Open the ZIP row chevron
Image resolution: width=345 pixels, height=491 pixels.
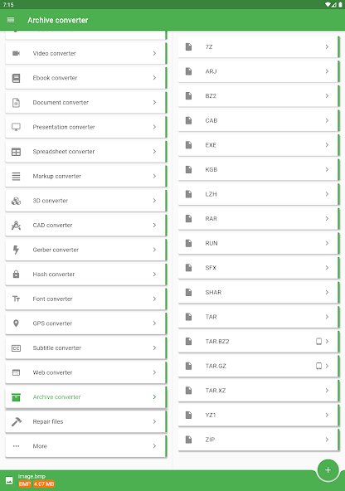(327, 440)
